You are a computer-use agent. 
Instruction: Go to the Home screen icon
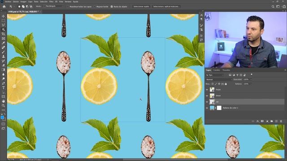tap(4, 7)
